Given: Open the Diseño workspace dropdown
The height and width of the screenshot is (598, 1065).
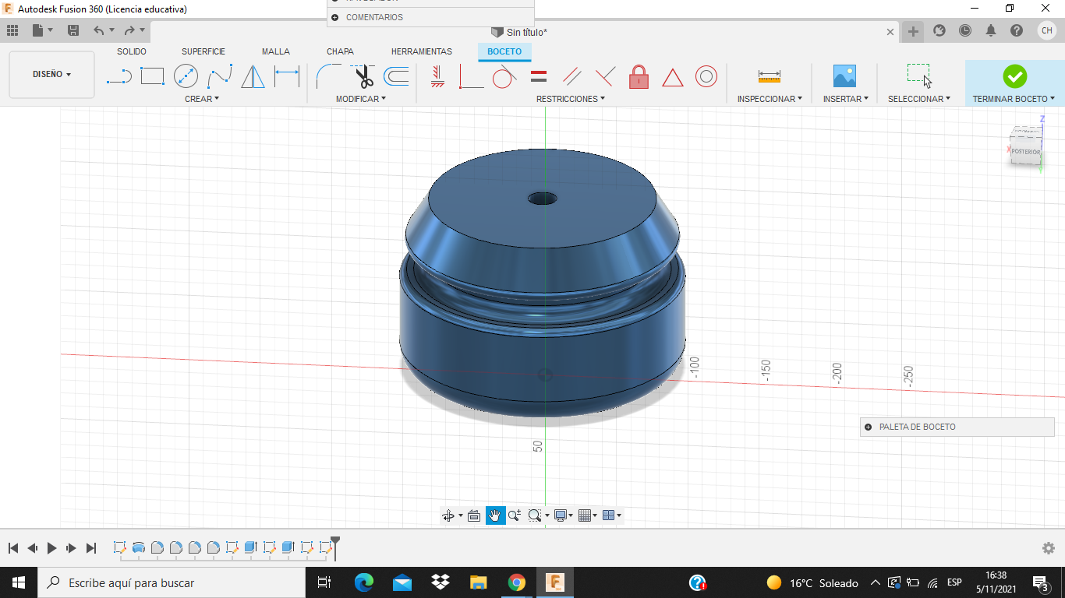Looking at the screenshot, I should (x=51, y=75).
